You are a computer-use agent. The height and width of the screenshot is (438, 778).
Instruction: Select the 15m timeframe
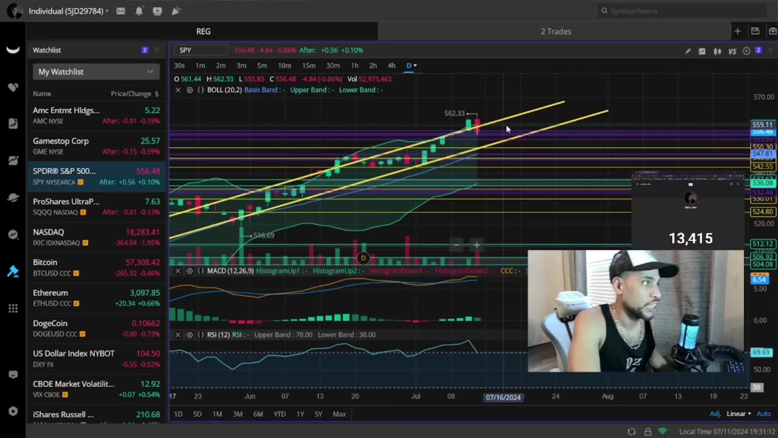309,66
